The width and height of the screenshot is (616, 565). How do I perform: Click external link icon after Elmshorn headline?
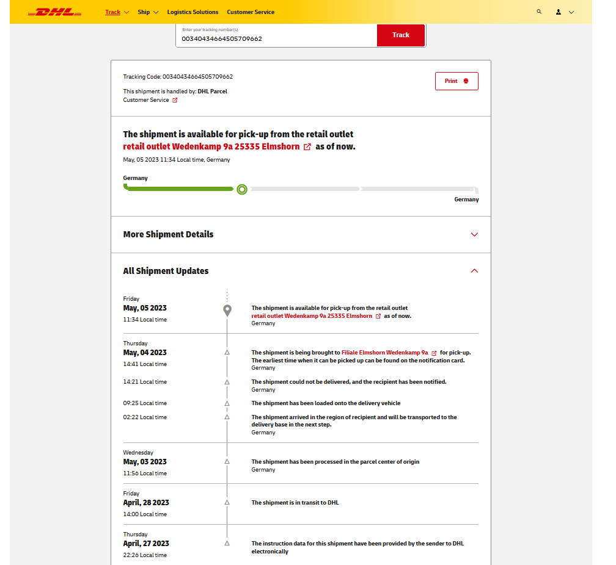307,147
